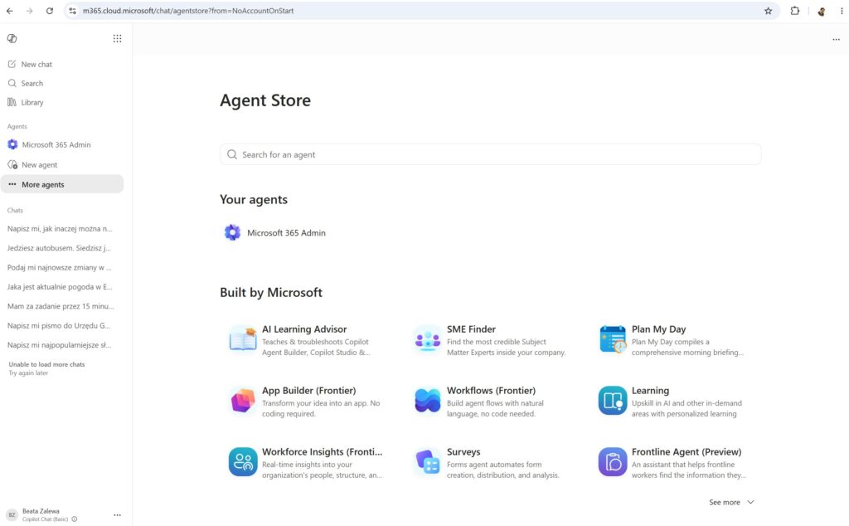
Task: Open the app launcher grid icon
Action: [117, 38]
